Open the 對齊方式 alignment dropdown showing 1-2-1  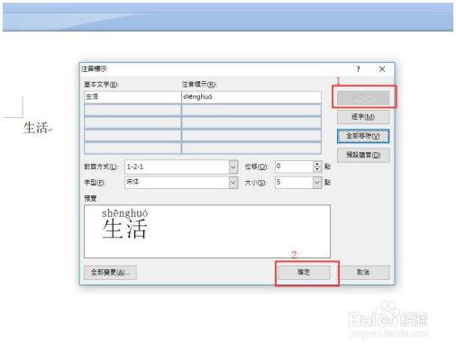pos(233,167)
